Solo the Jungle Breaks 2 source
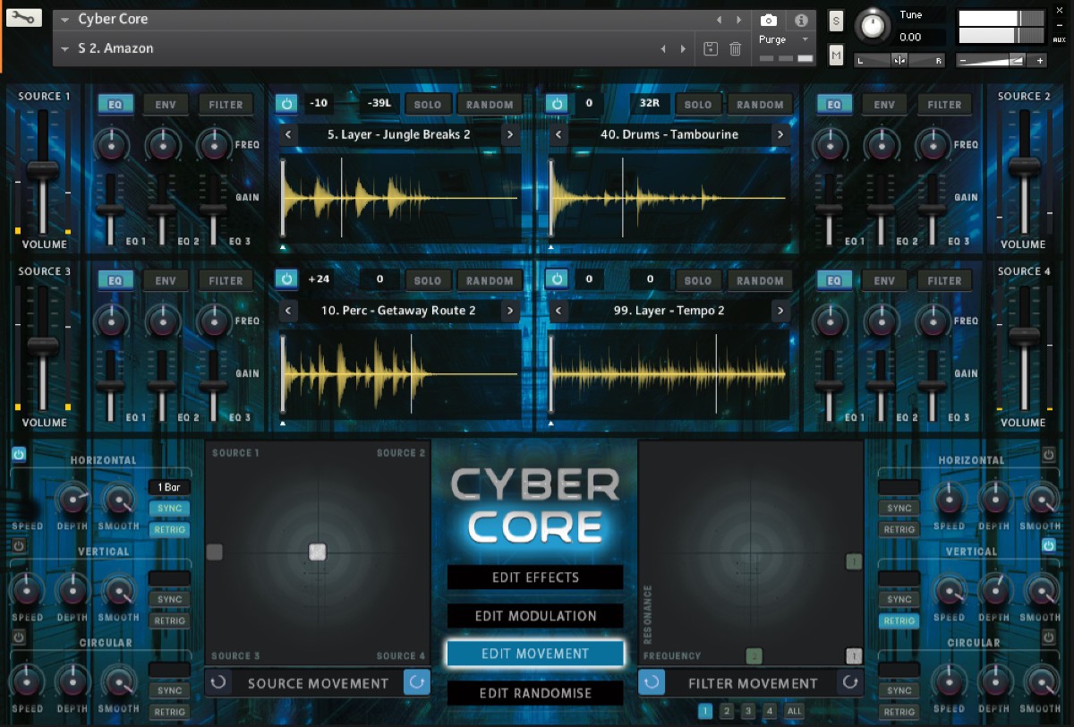The image size is (1074, 727). [428, 105]
